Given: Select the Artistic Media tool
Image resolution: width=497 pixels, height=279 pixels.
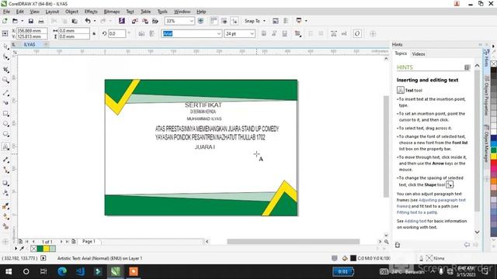Looking at the screenshot, I should [5, 103].
